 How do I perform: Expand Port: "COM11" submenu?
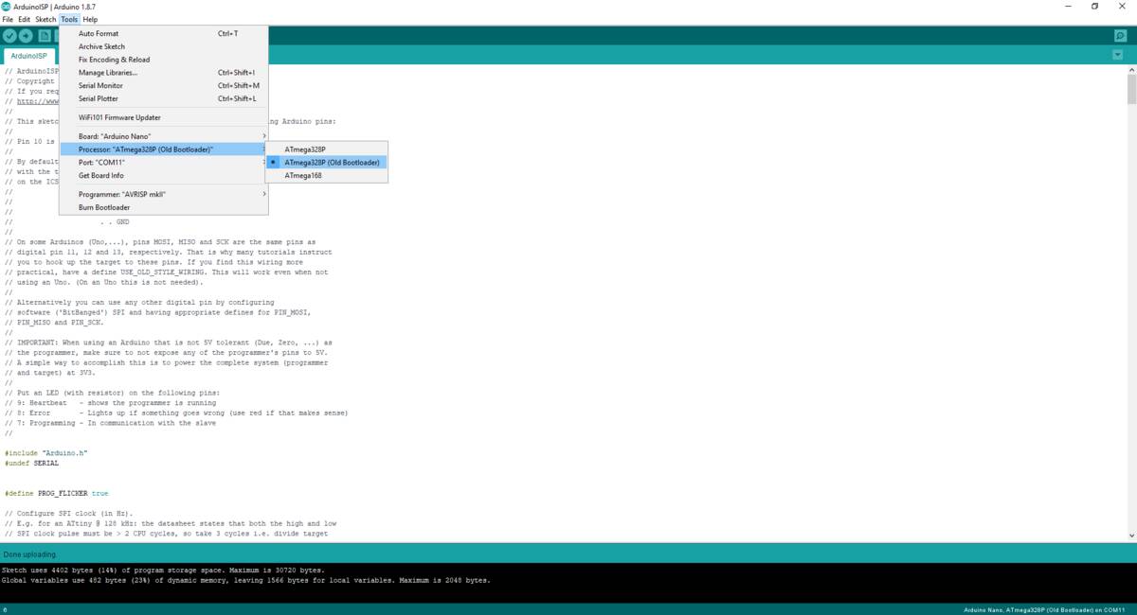pos(164,163)
